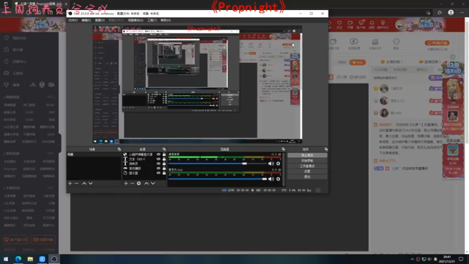The height and width of the screenshot is (264, 469).
Task: Open 编辑(E) menu in OBS
Action: tap(86, 21)
